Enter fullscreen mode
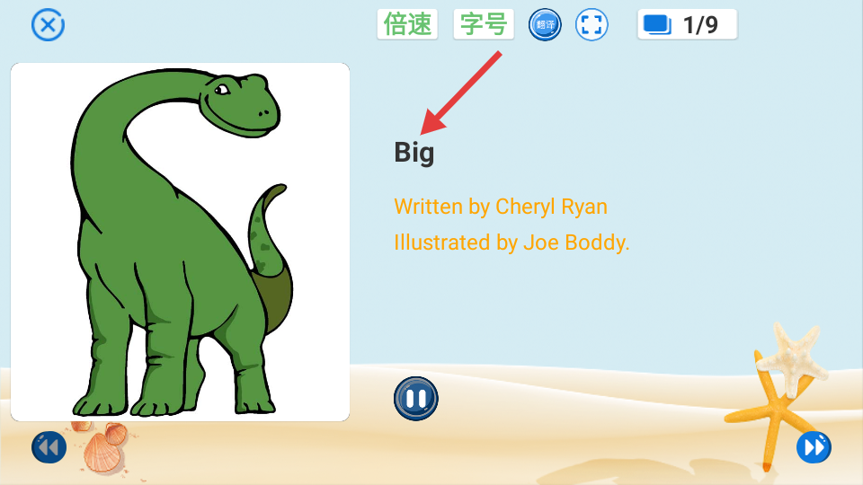Image resolution: width=863 pixels, height=485 pixels. click(592, 25)
